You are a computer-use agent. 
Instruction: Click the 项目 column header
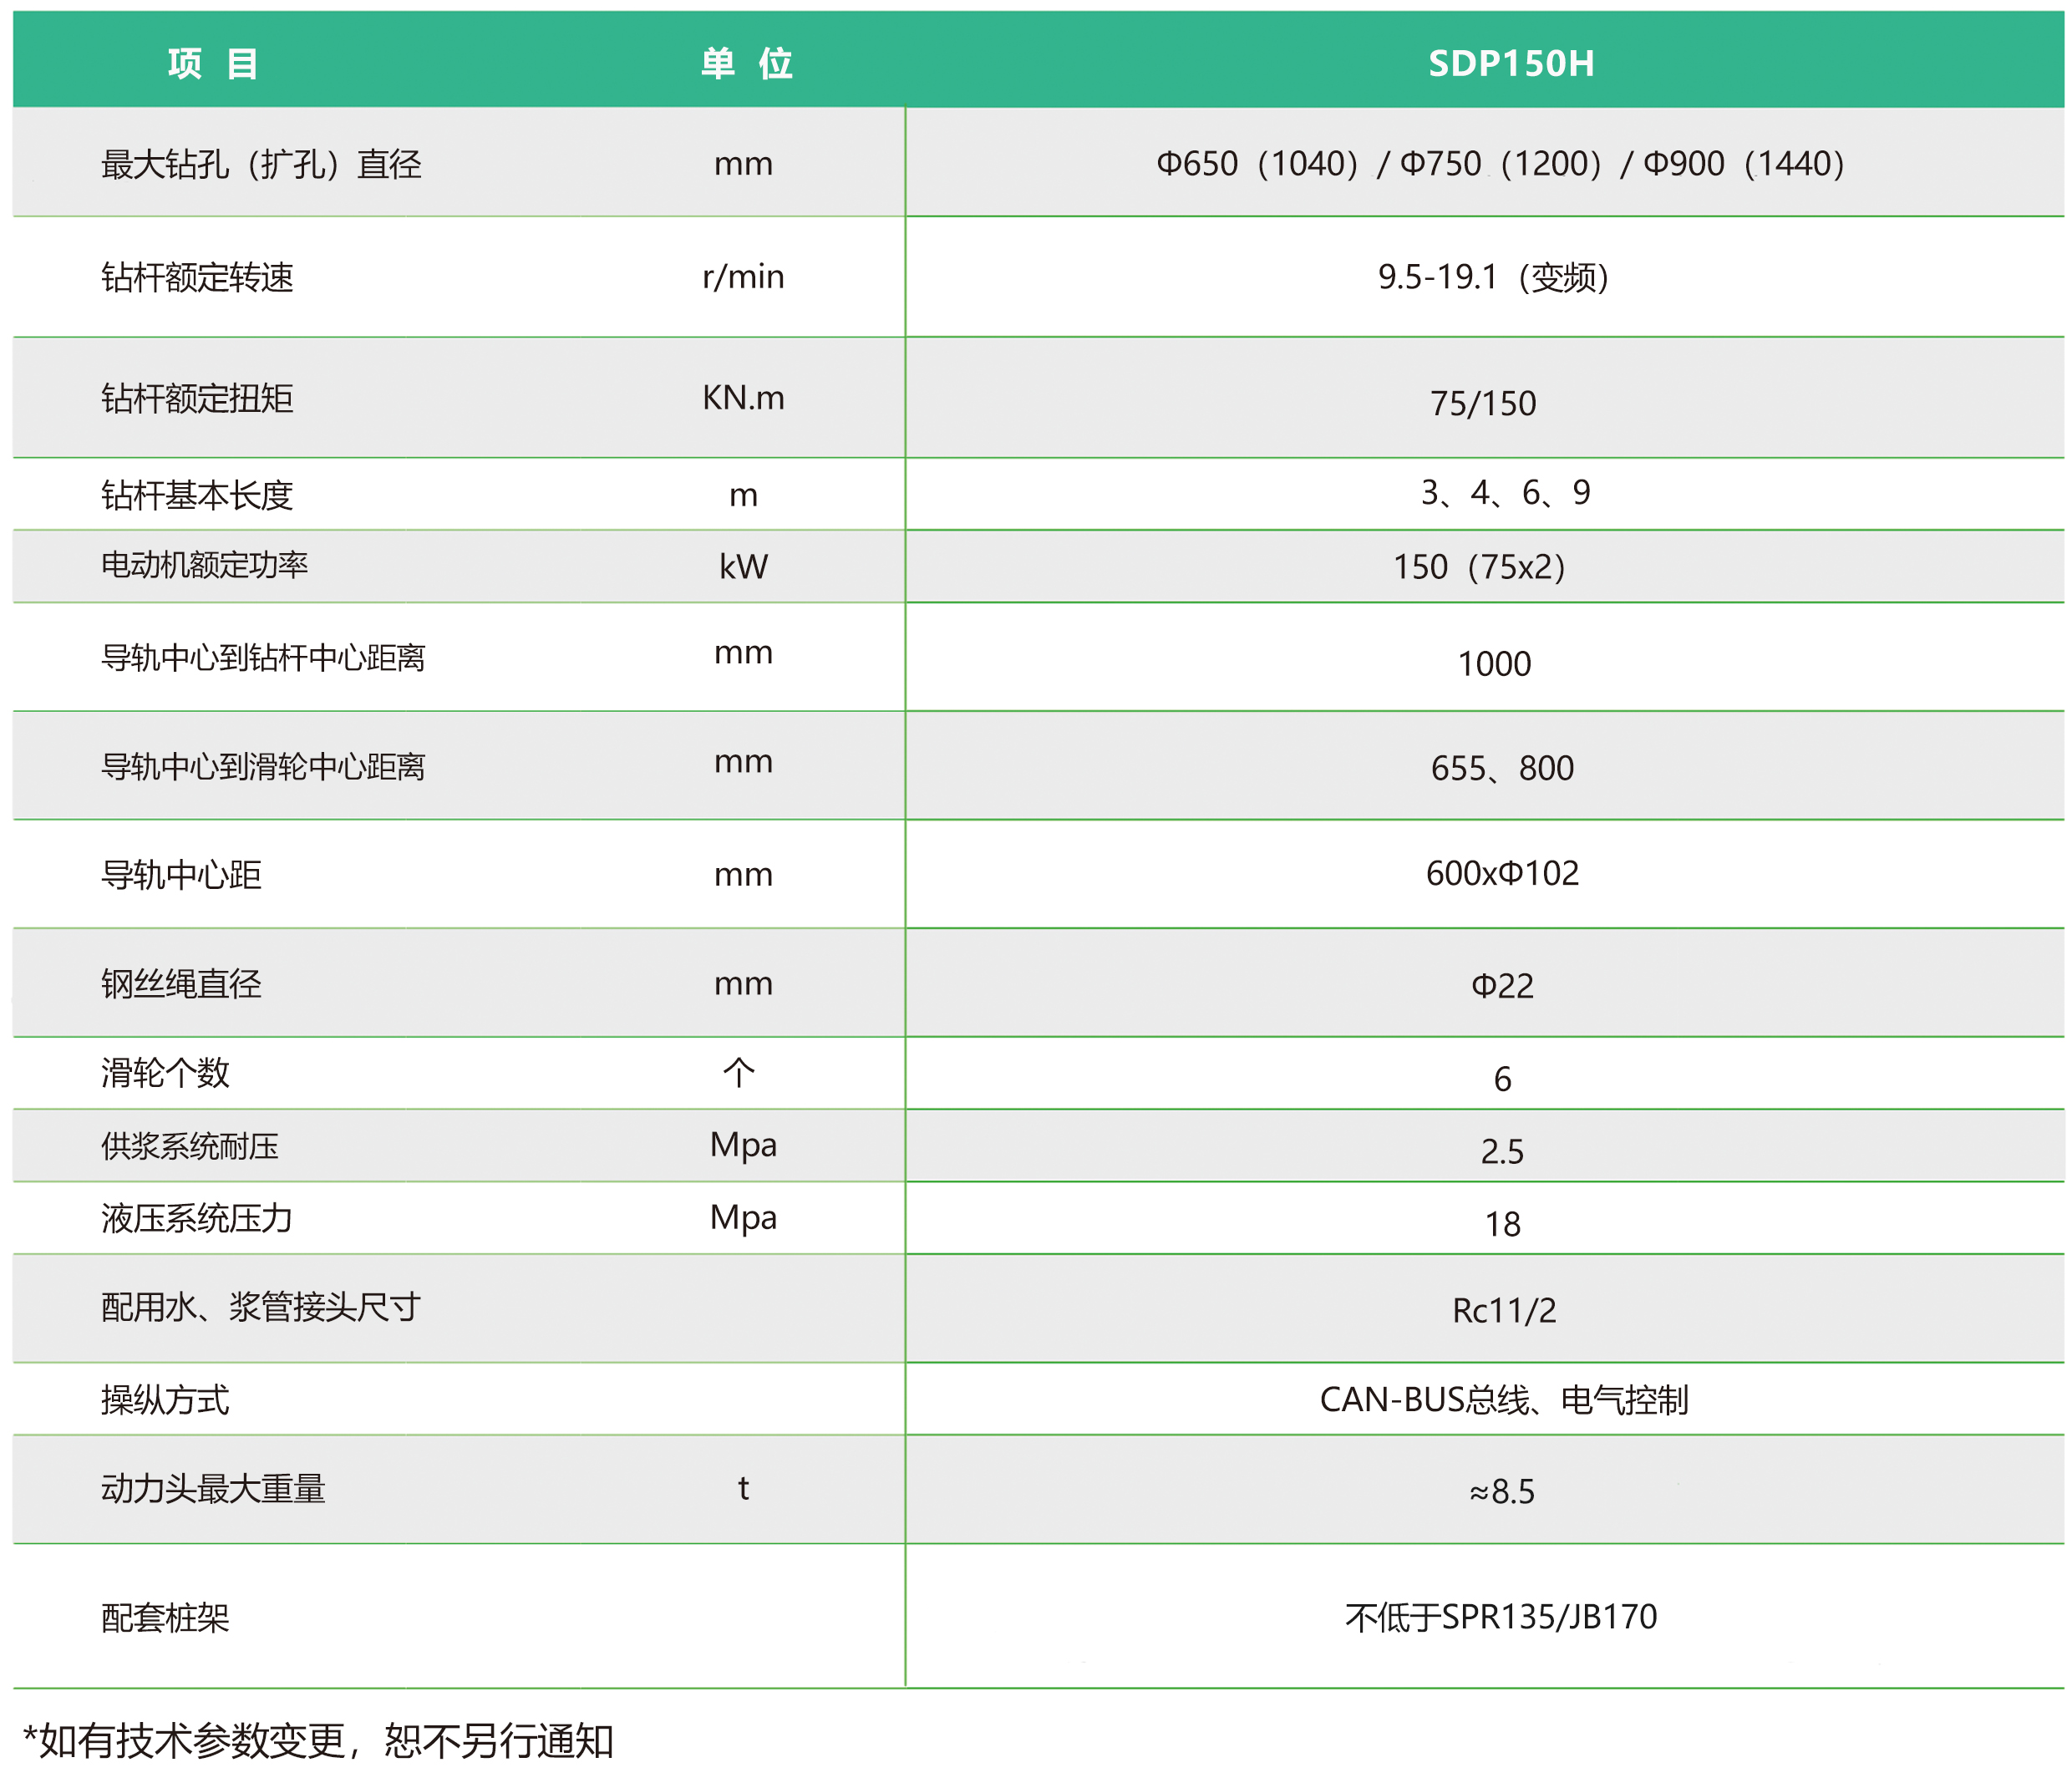213,63
